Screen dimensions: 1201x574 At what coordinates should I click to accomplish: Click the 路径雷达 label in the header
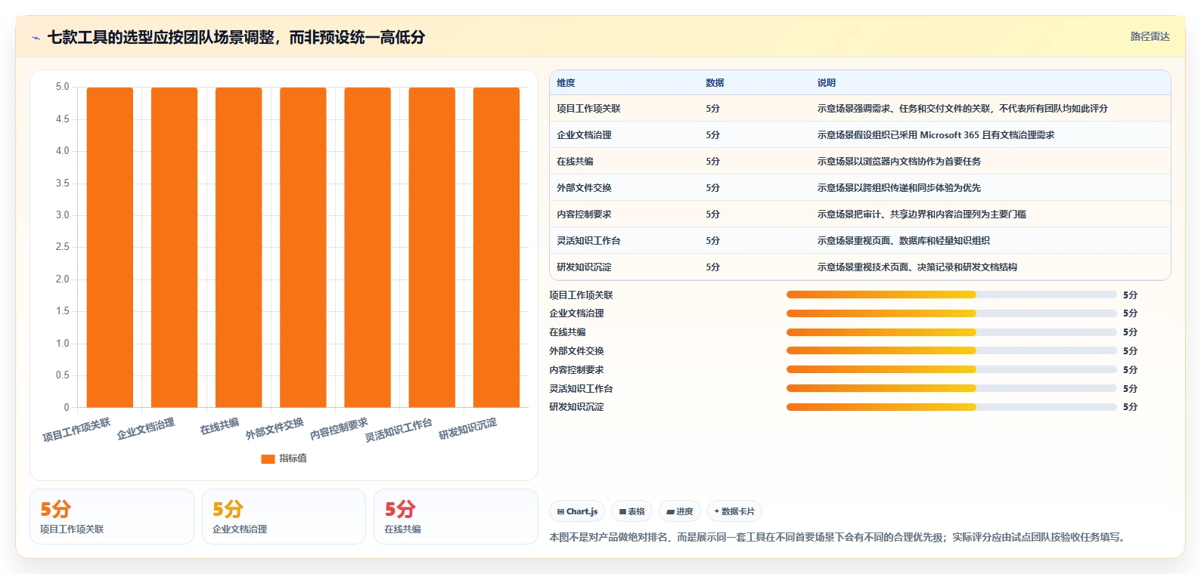(1150, 36)
